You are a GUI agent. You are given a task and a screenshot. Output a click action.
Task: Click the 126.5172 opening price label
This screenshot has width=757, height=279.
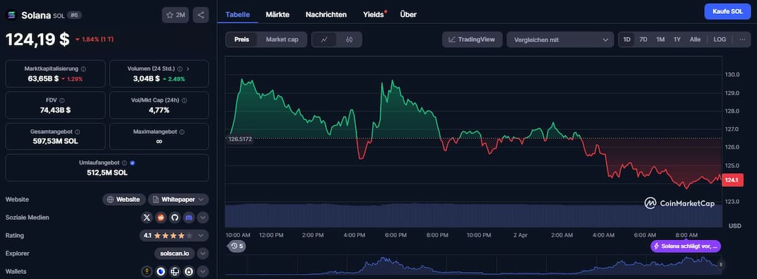[x=240, y=139]
